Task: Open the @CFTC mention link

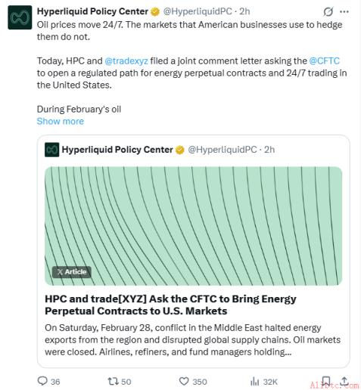Action: click(325, 61)
